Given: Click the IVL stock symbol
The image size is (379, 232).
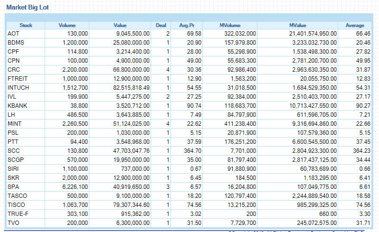Looking at the screenshot, I should [11, 97].
